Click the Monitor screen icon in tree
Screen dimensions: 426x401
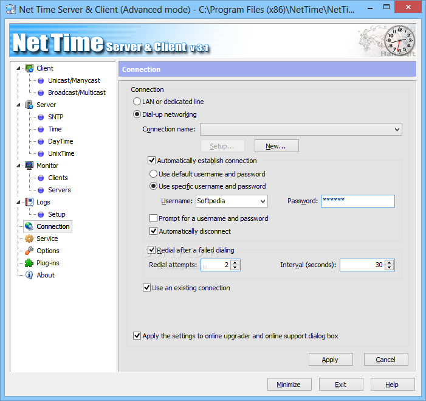click(x=29, y=166)
